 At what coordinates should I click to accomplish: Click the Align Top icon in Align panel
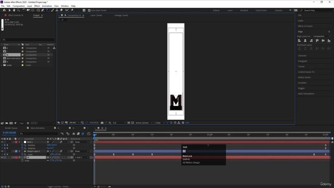pos(317,41)
